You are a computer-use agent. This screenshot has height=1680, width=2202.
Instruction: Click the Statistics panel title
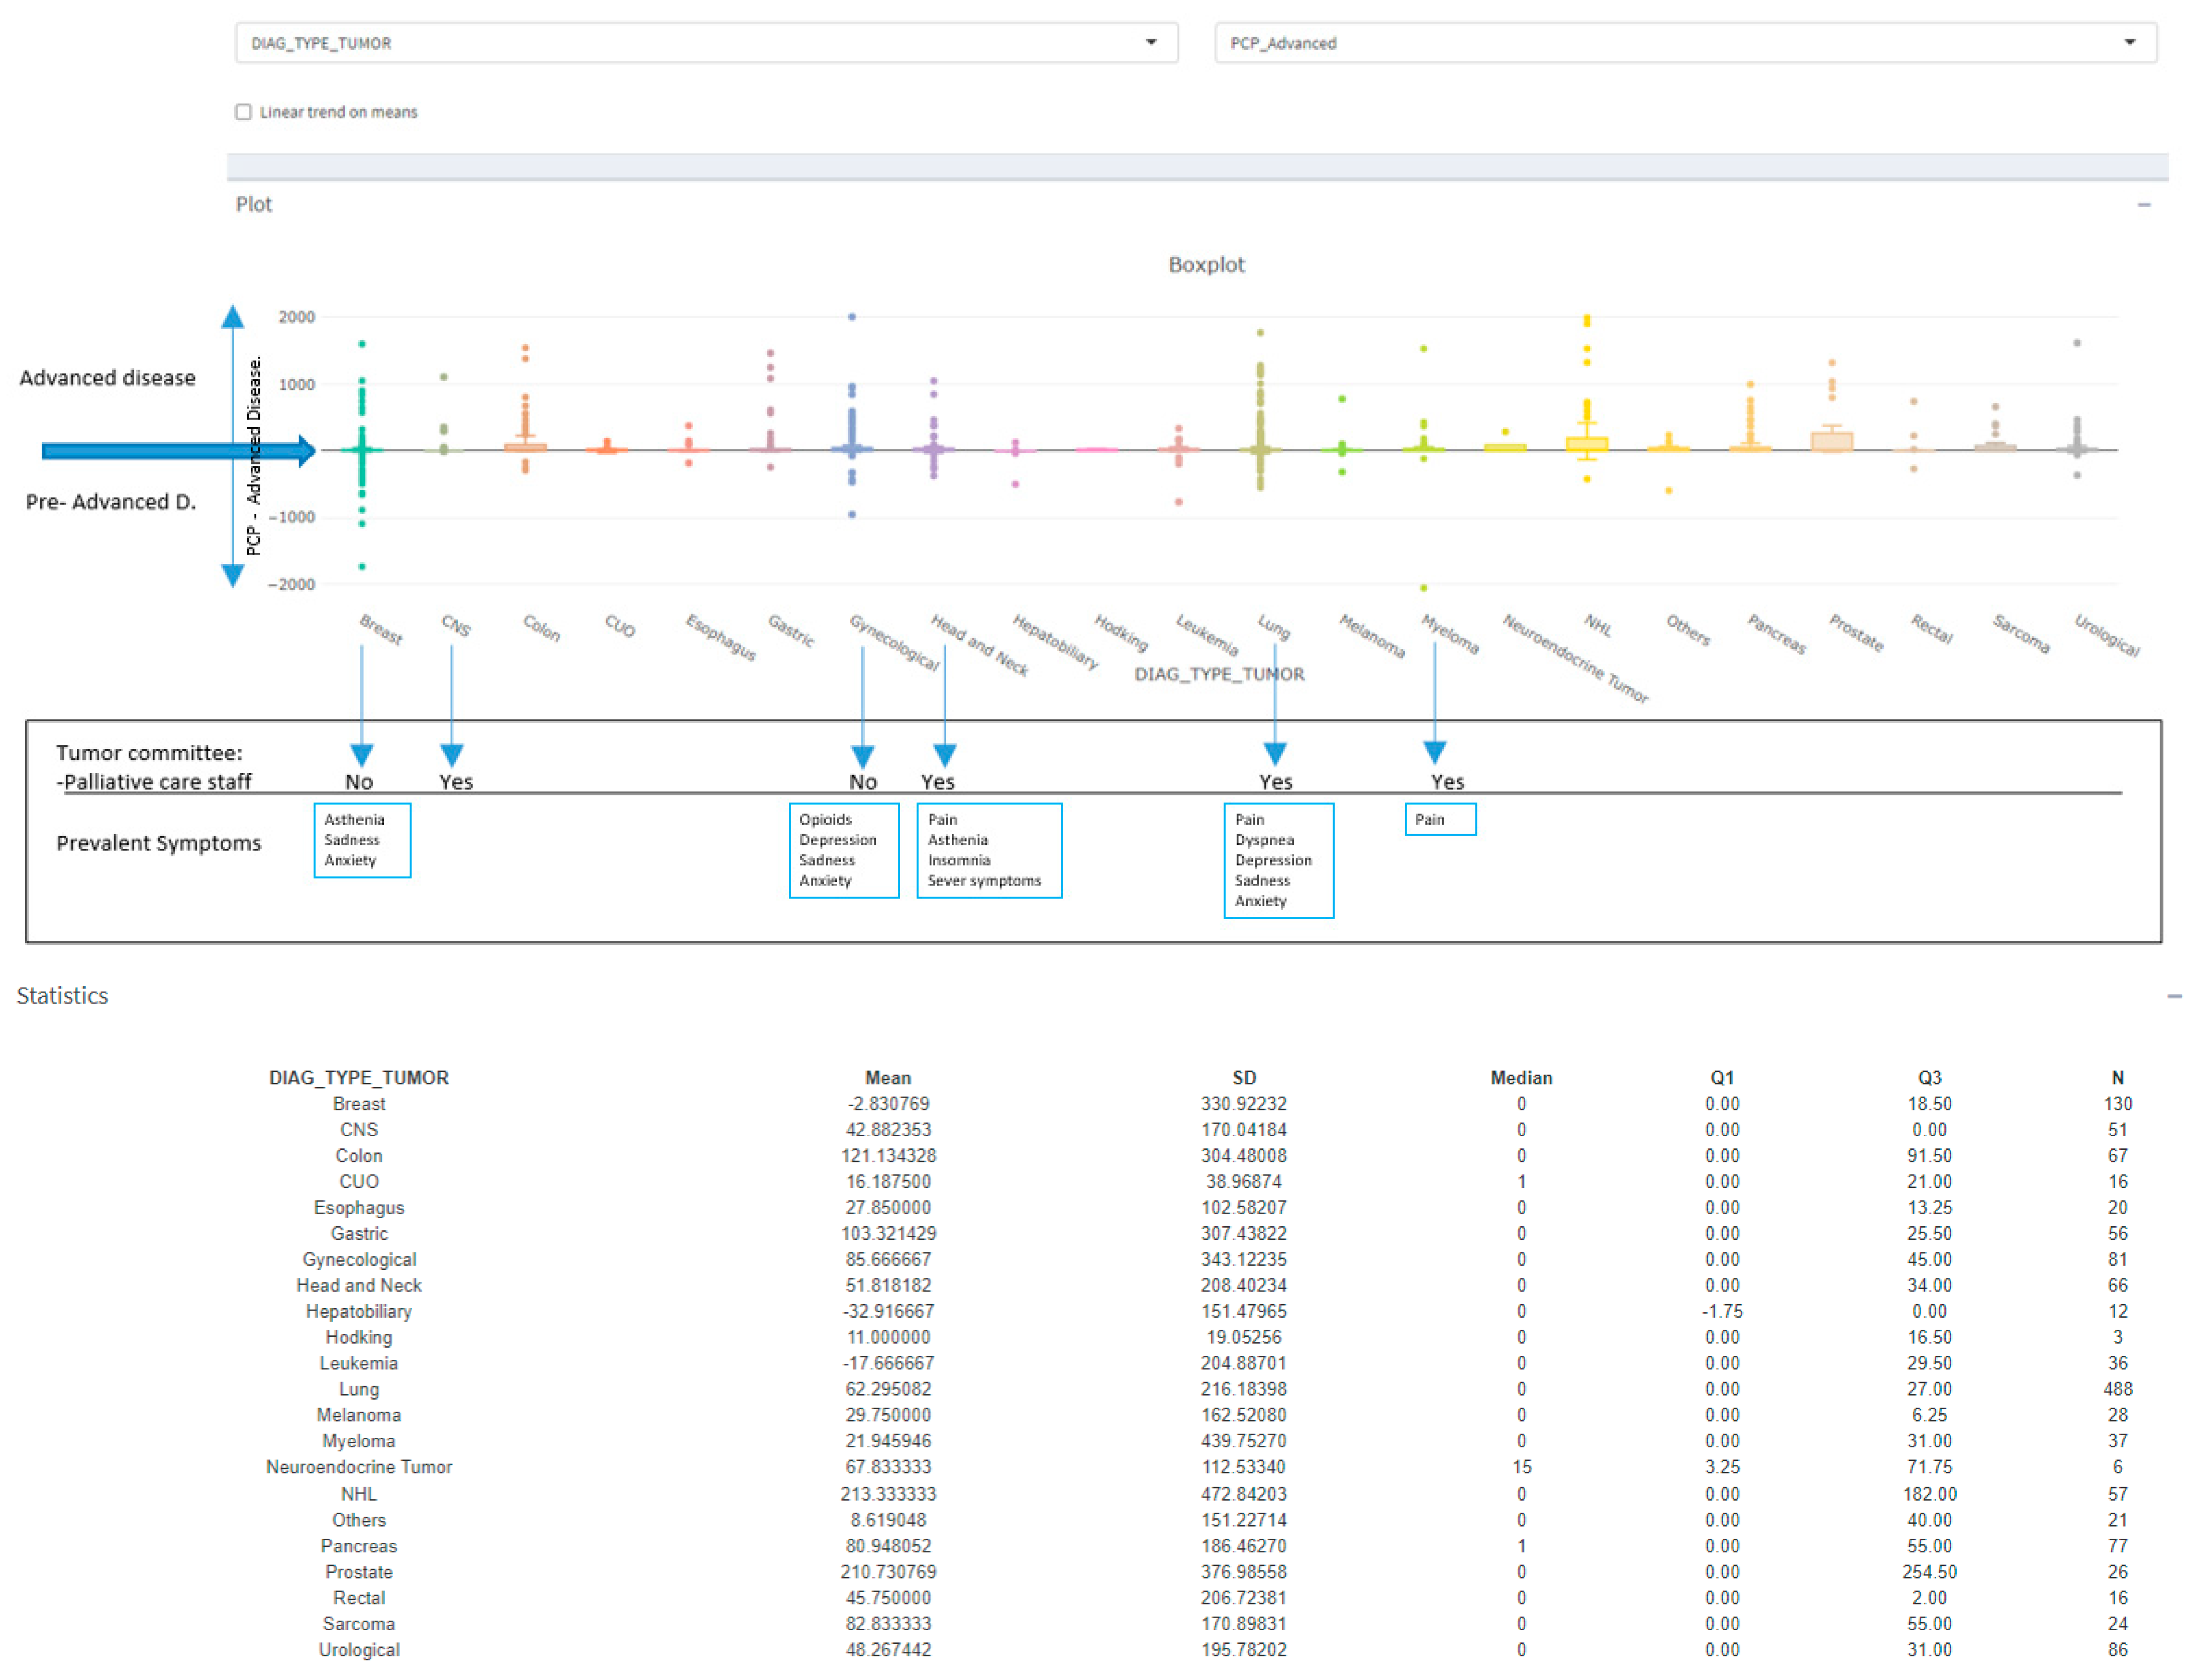62,996
